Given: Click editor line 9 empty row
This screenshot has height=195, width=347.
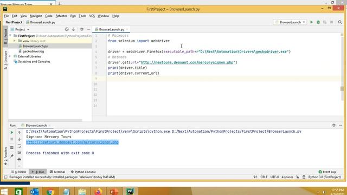Looking at the screenshot, I should (x=223, y=79).
